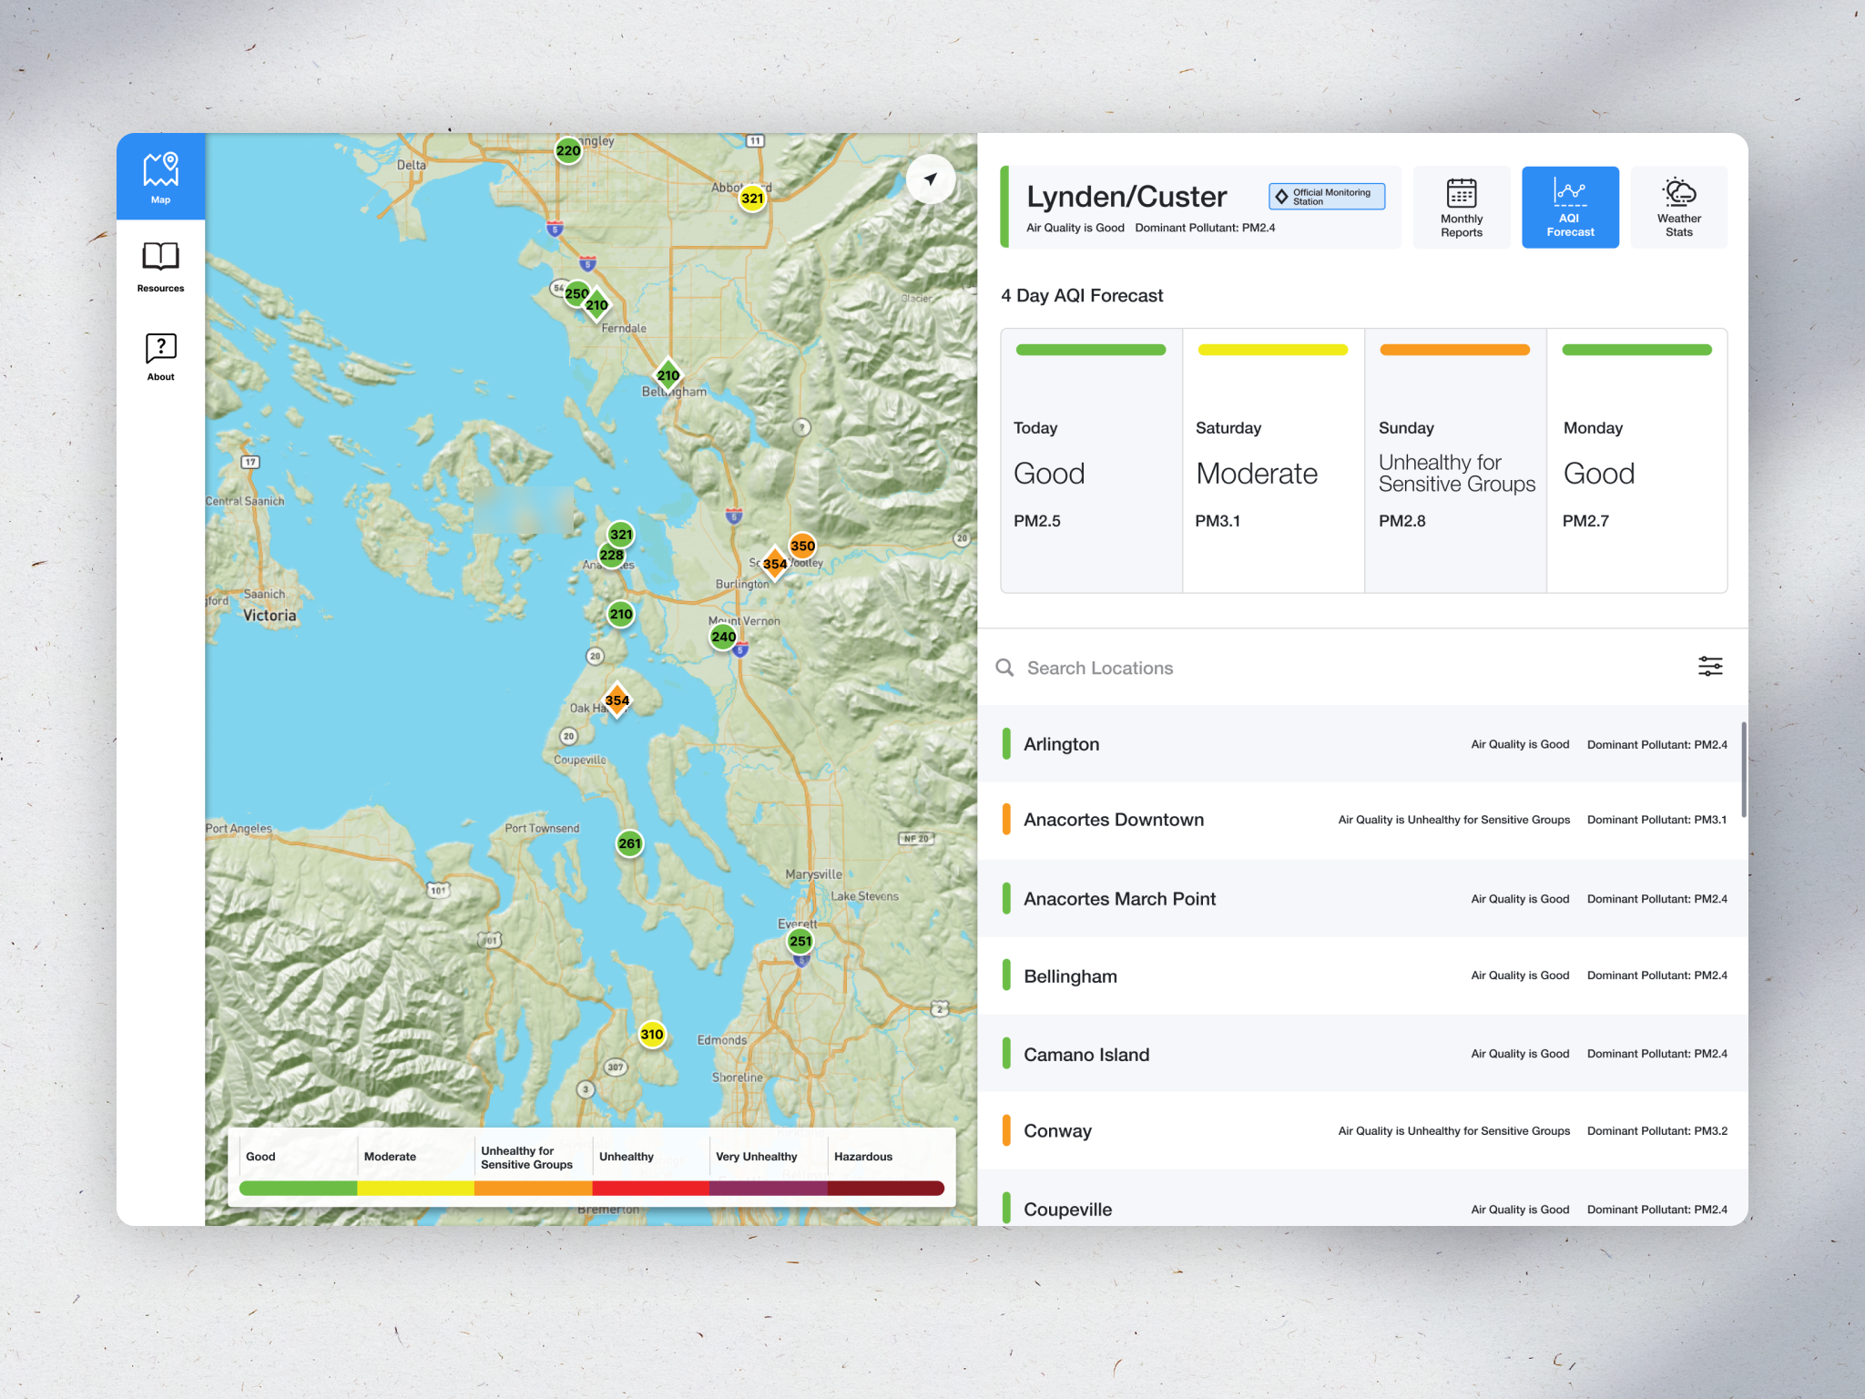Click the Saturday Moderate forecast card
The image size is (1865, 1399).
coord(1273,461)
